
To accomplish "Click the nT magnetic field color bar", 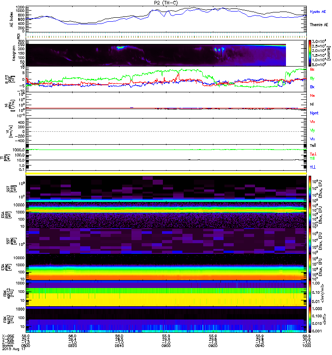I will point(310,319).
